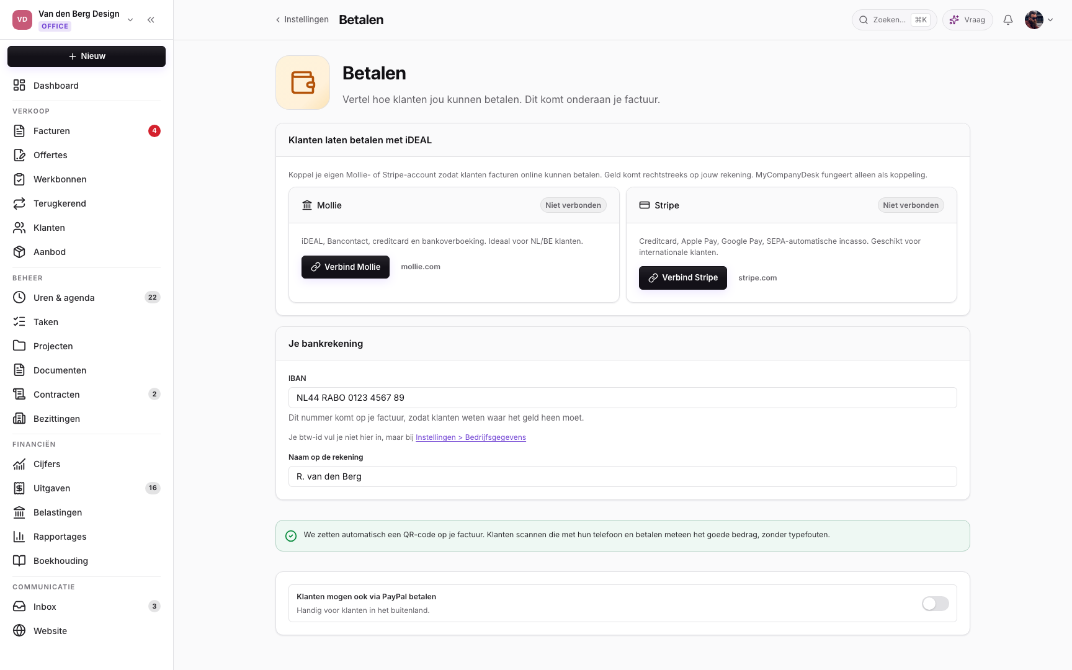The width and height of the screenshot is (1072, 670).
Task: Open the mollie.com link
Action: (x=421, y=267)
